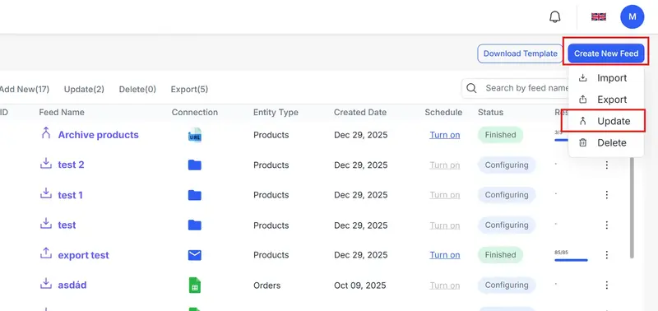
Task: Click the Feed Name column header
Action: (62, 113)
